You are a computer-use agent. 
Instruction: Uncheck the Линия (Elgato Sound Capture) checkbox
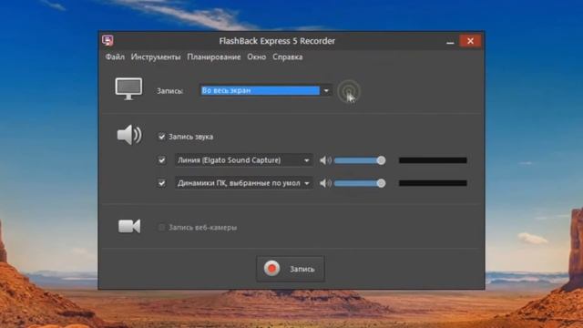coord(161,160)
